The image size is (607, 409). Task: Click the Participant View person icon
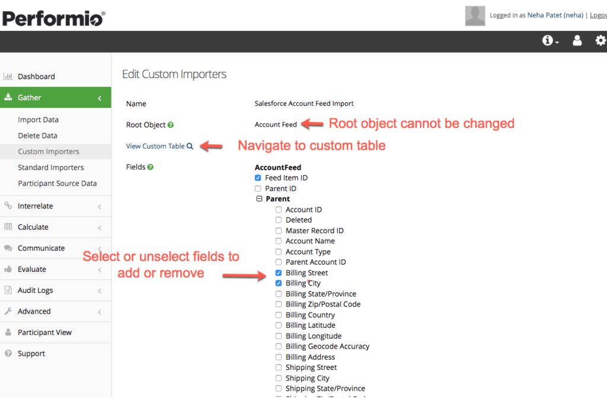click(x=8, y=332)
